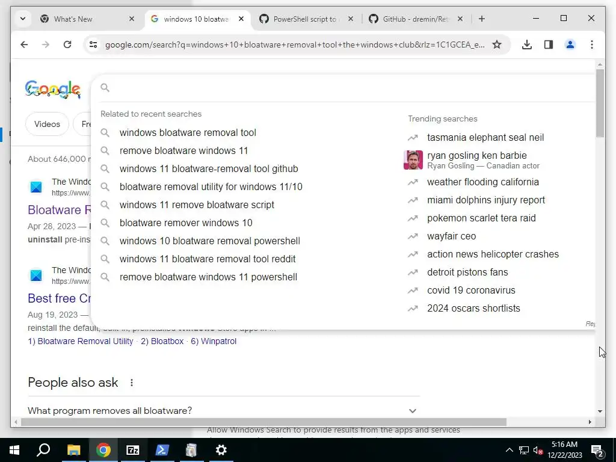This screenshot has width=616, height=462.
Task: Click the address bar URL
Action: [295, 45]
